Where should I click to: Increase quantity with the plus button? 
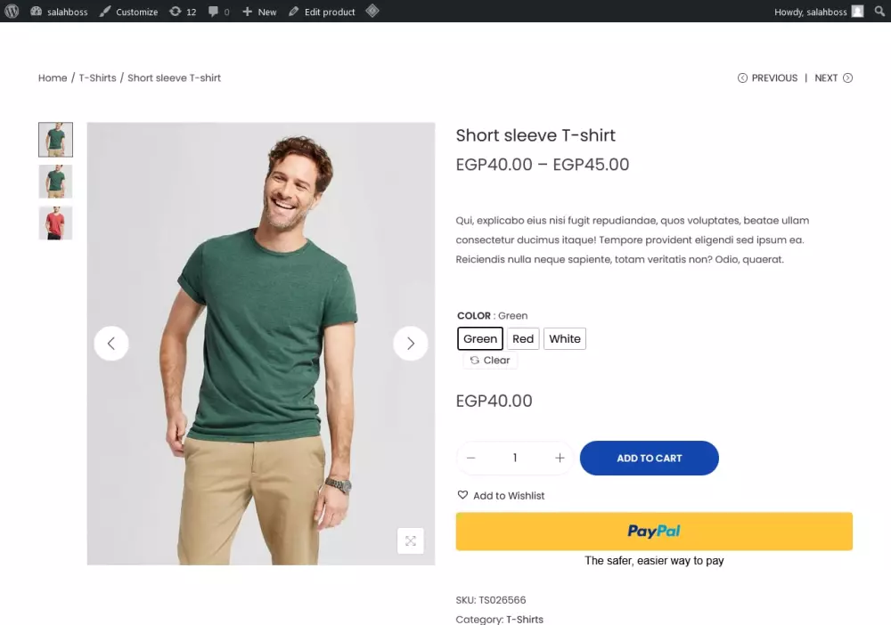point(560,458)
